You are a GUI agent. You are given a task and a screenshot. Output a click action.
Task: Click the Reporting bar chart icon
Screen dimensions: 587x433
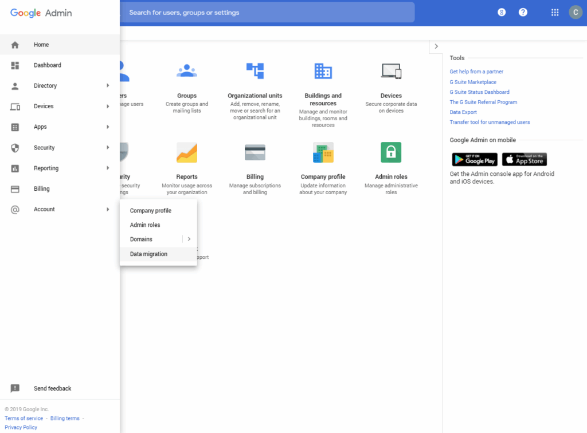tap(15, 168)
